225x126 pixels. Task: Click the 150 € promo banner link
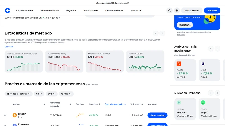[112, 3]
